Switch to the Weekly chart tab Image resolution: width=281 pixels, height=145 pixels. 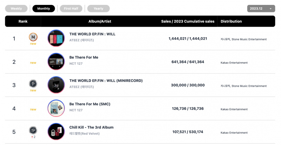[16, 9]
